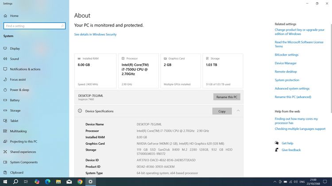Click the Rename this PC button
332x186 pixels.
click(227, 97)
